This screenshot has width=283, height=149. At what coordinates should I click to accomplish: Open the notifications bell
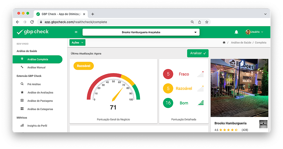[236, 32]
